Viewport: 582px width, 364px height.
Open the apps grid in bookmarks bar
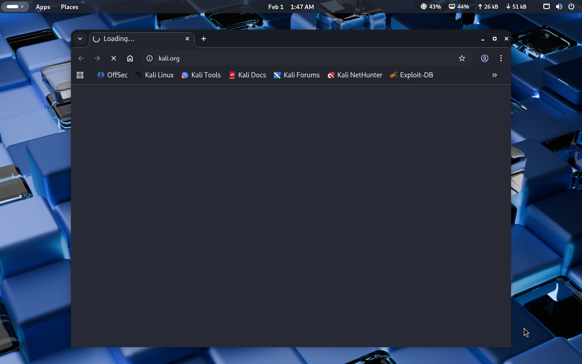80,75
